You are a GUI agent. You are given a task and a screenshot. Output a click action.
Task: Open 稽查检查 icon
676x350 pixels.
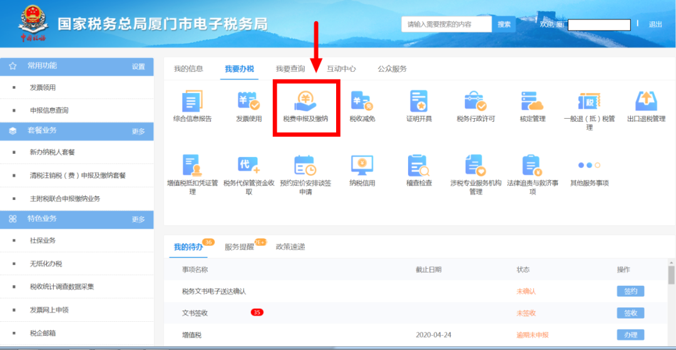[x=419, y=166]
